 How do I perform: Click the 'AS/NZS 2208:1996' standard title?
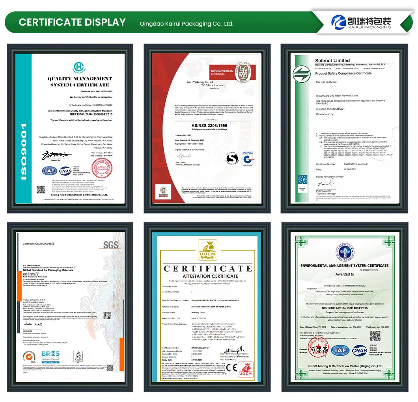(209, 125)
